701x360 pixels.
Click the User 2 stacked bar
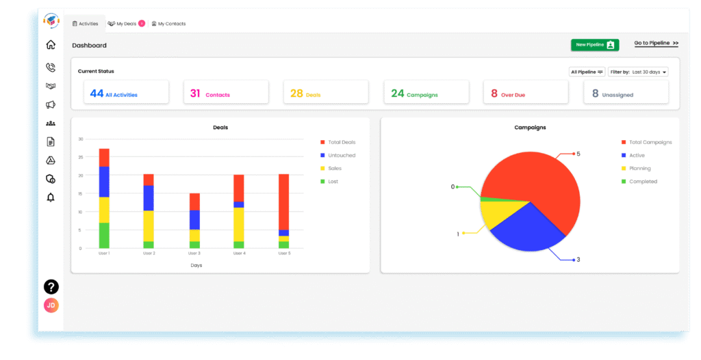tap(149, 211)
